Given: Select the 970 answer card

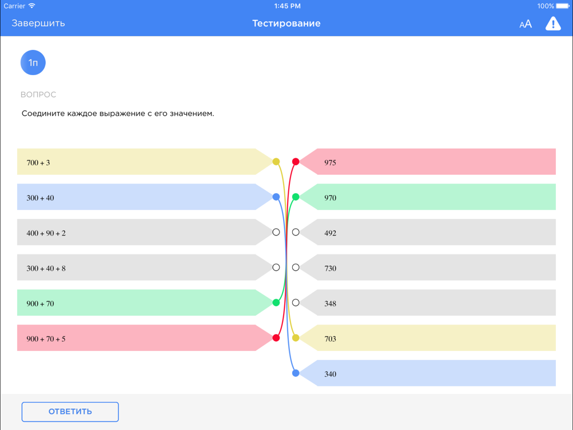Looking at the screenshot, I should click(427, 197).
